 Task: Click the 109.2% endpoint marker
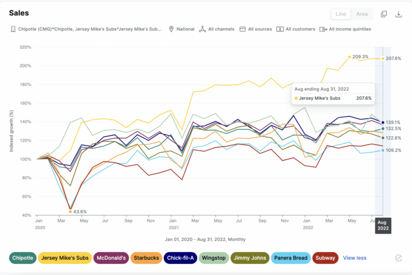tap(383, 150)
